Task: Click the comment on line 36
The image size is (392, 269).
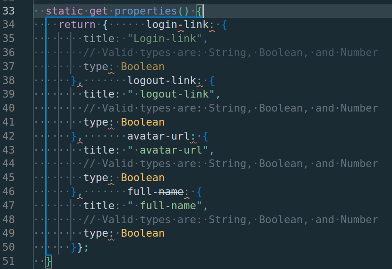Action: click(230, 53)
